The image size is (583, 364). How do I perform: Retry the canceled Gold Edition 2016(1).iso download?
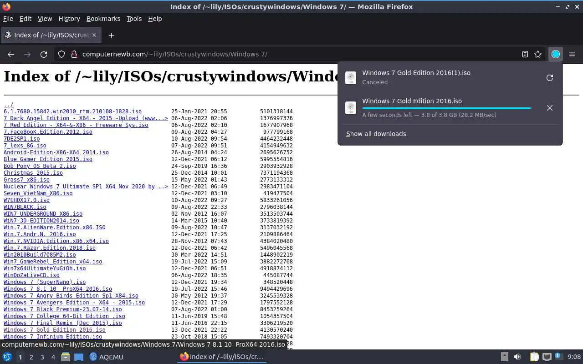550,78
